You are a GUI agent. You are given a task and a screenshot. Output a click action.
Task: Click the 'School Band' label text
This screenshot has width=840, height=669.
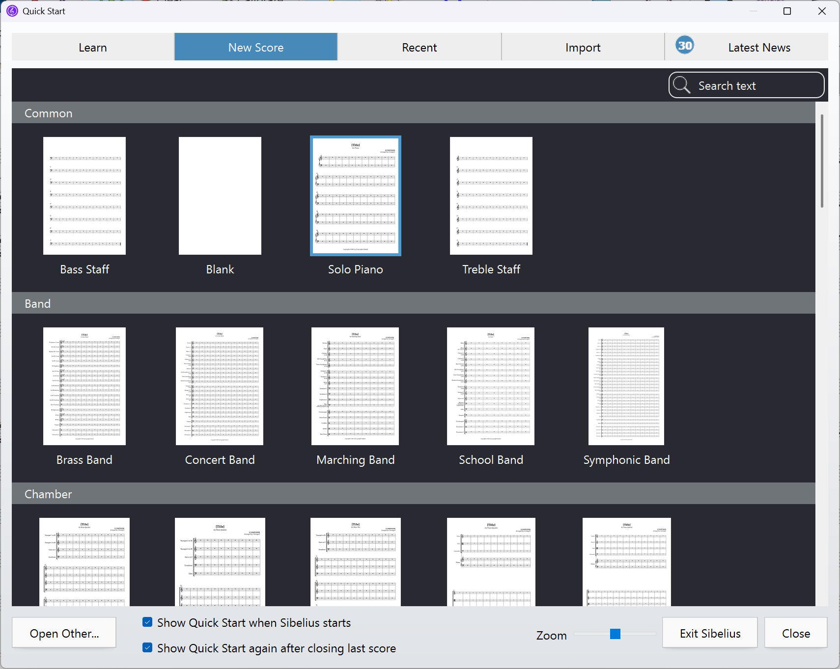(x=491, y=460)
